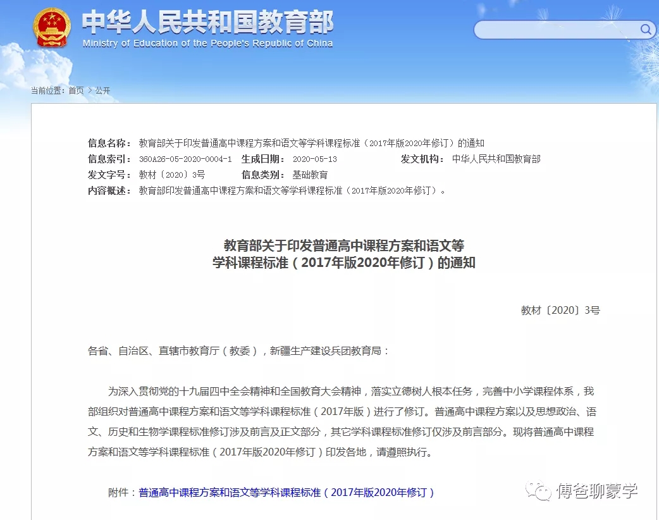Click the magnifier search icon
Screen dimensions: 659x520
pos(646,29)
